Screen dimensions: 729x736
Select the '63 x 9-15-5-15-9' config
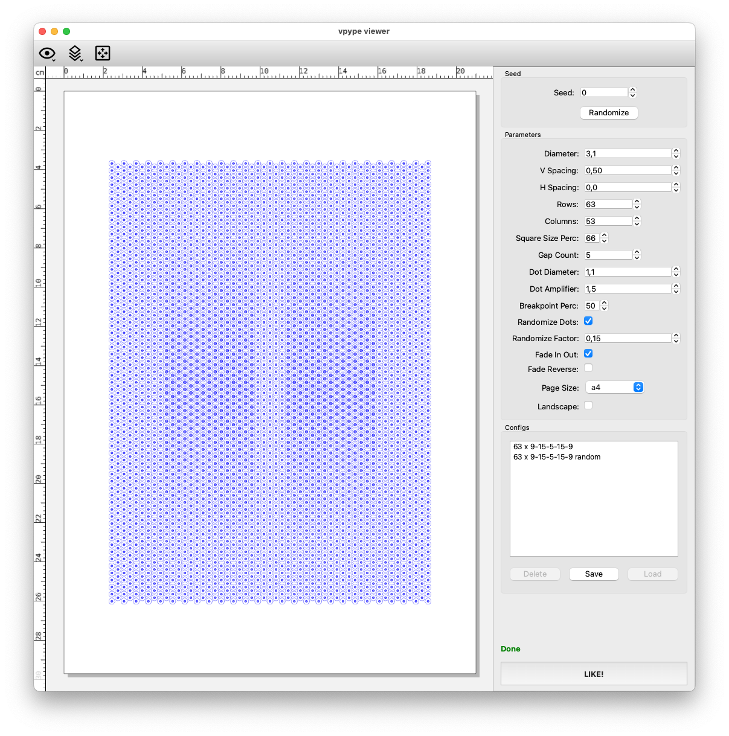(x=543, y=447)
